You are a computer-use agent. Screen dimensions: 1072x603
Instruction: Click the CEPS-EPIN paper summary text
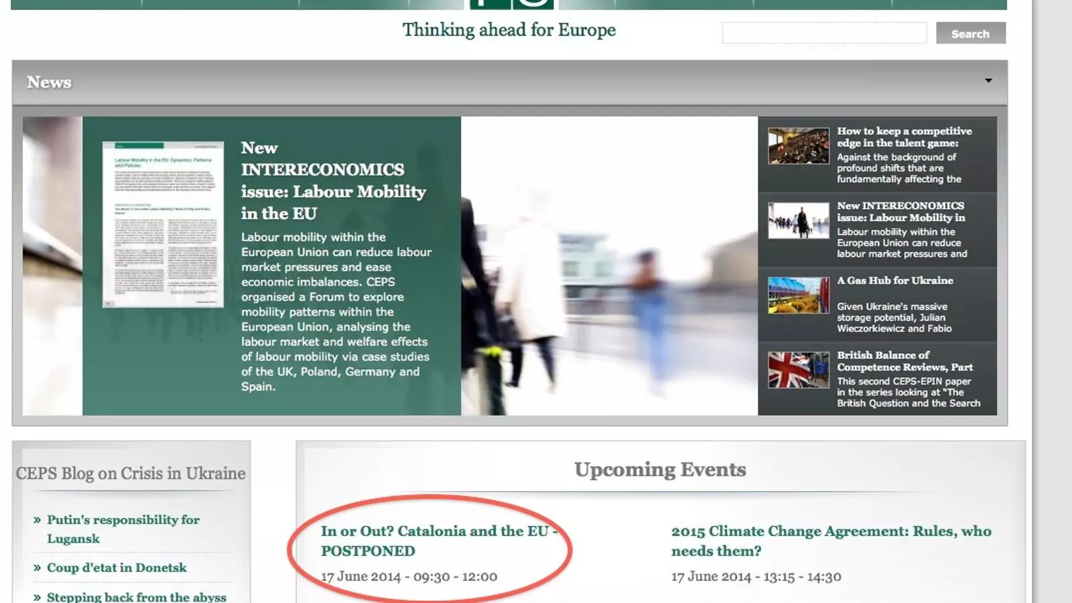pos(908,392)
